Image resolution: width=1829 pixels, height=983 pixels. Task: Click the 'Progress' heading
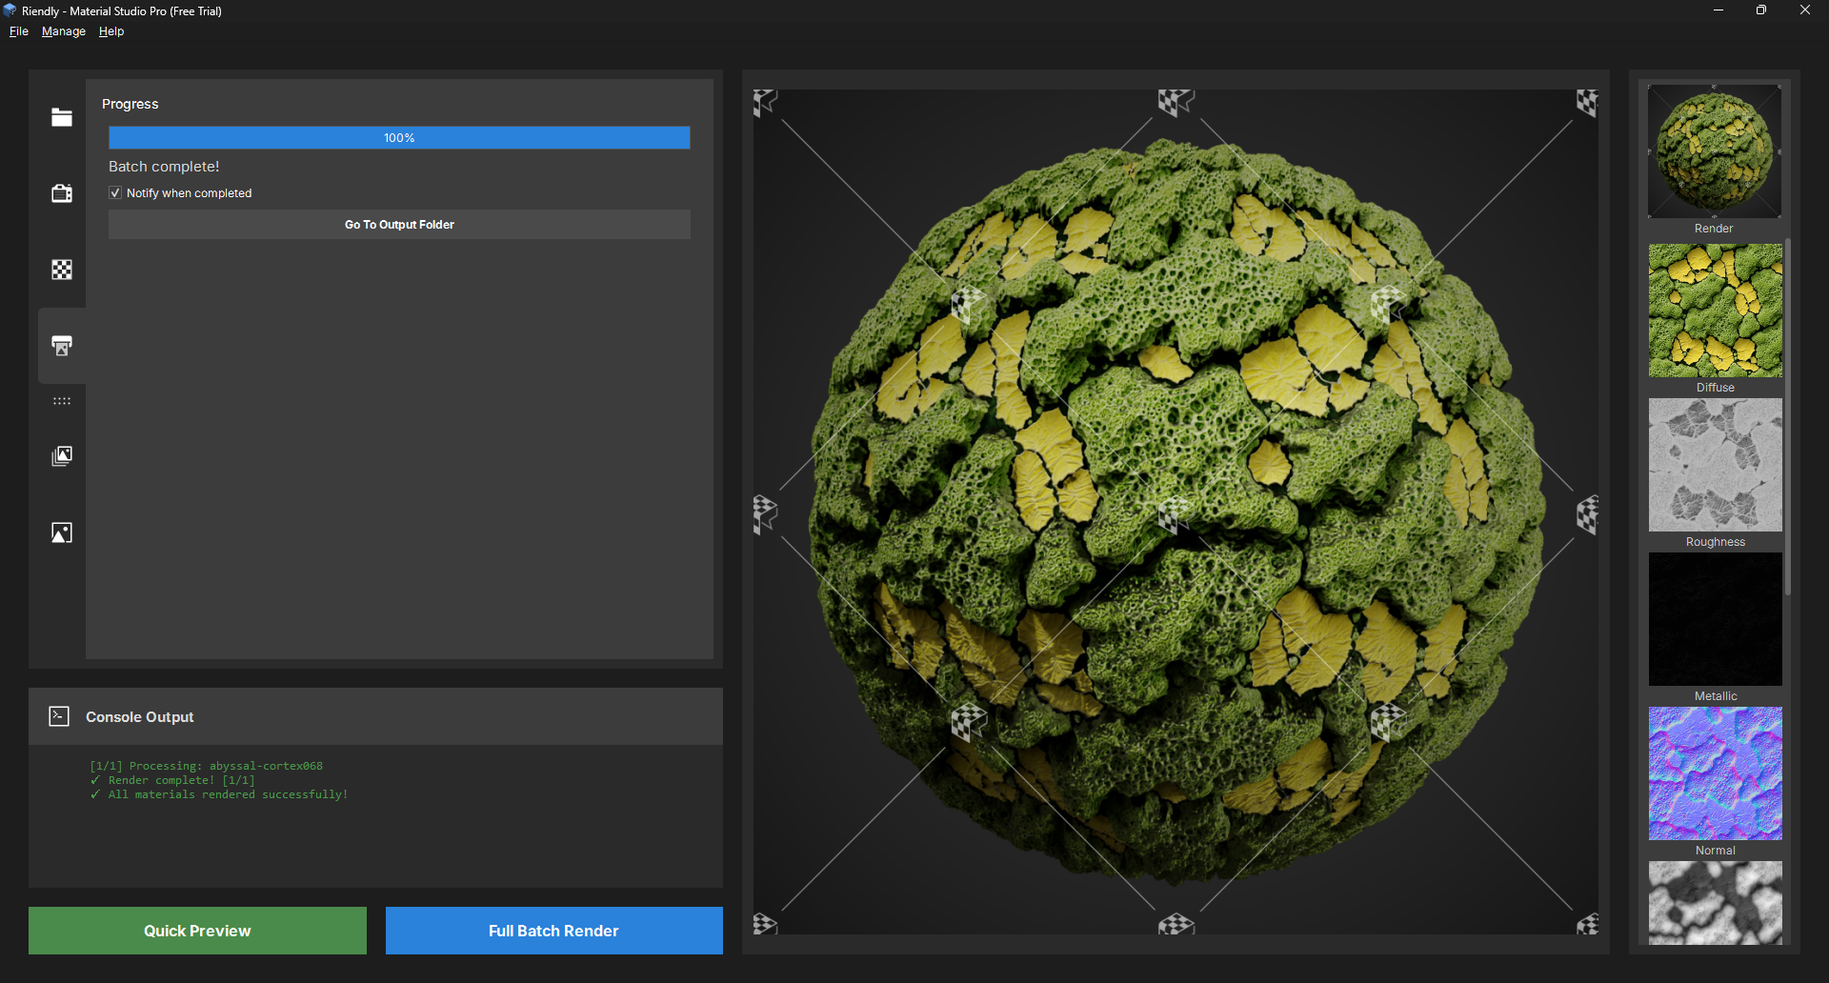(x=131, y=104)
